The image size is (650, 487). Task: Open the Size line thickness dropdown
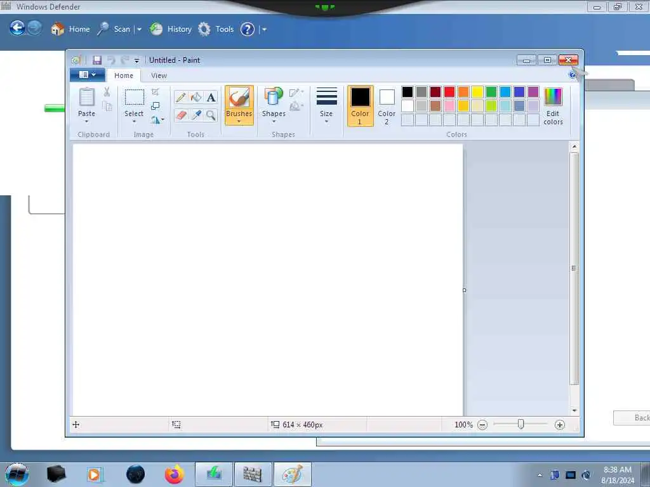click(x=327, y=106)
